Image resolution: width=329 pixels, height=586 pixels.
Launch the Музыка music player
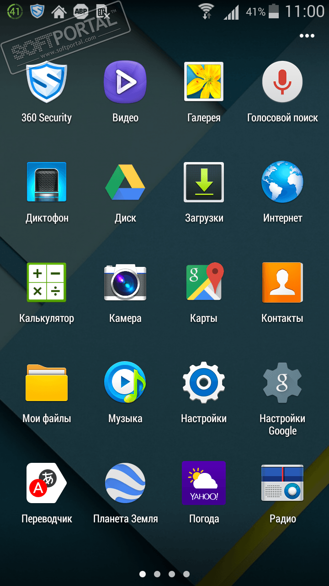click(125, 382)
